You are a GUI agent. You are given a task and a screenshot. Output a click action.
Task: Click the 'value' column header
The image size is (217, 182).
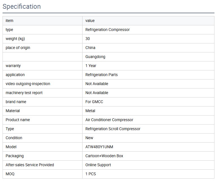(x=90, y=21)
